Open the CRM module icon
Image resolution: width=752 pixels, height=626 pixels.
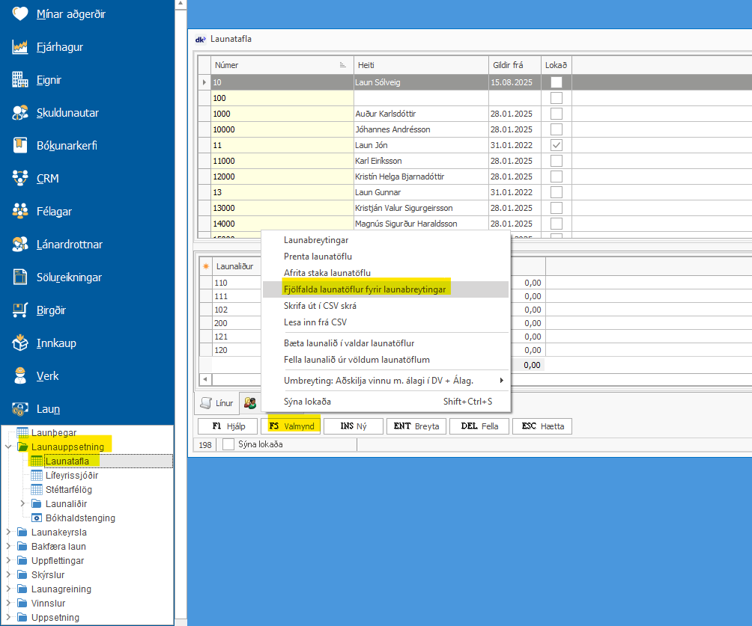coord(20,179)
